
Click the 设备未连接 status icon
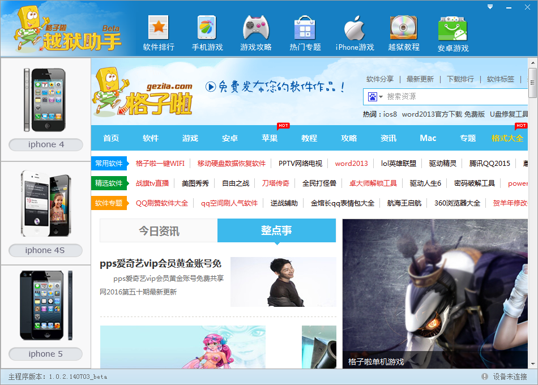coord(484,376)
